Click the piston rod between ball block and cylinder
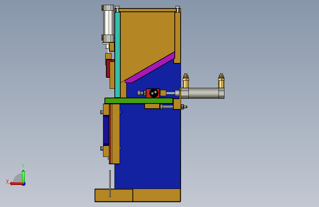Image resolution: width=319 pixels, height=207 pixels. 171,93
